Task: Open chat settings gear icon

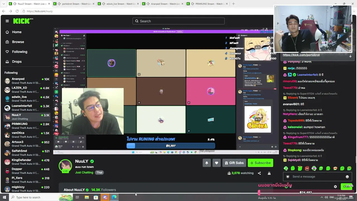Action: tap(336, 187)
